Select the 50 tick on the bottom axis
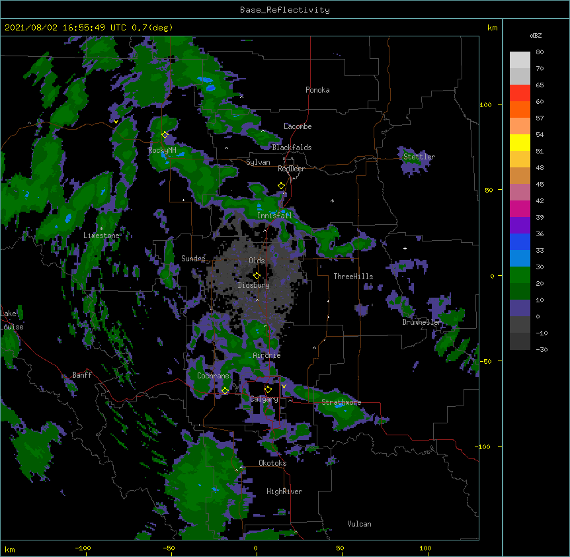Image resolution: width=570 pixels, height=557 pixels. pos(340,548)
